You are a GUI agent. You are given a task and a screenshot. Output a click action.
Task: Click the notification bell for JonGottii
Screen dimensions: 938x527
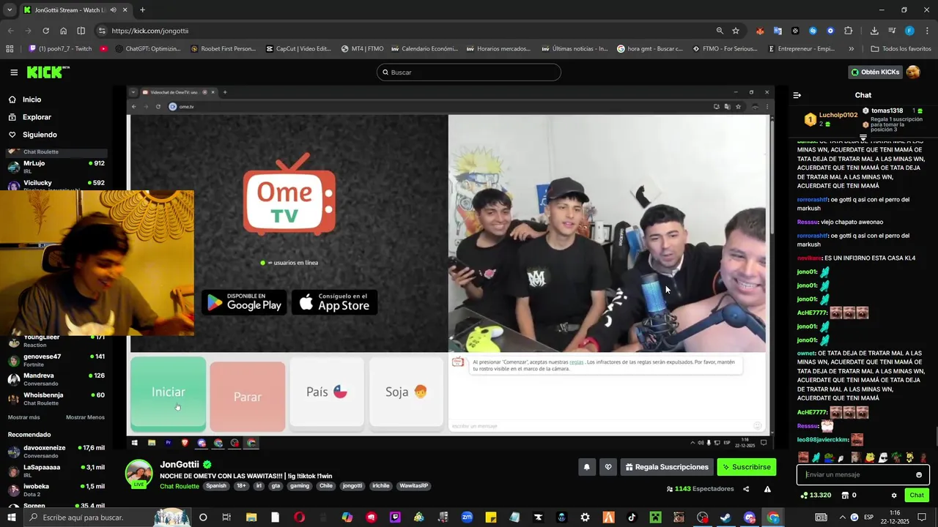pos(586,467)
